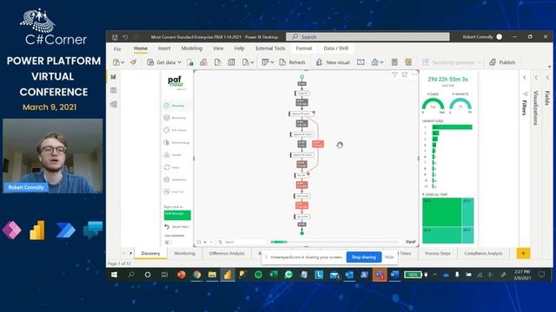
Task: Collapse the ribbon with the chevron
Action: pos(549,67)
